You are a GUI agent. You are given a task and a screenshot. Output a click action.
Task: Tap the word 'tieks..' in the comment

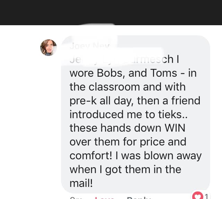coord(173,114)
